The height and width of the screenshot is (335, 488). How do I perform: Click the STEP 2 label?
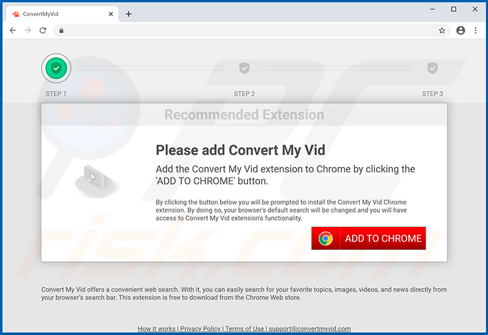point(245,94)
